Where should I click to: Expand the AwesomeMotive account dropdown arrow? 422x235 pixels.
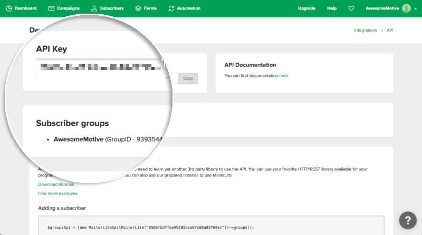pyautogui.click(x=416, y=9)
